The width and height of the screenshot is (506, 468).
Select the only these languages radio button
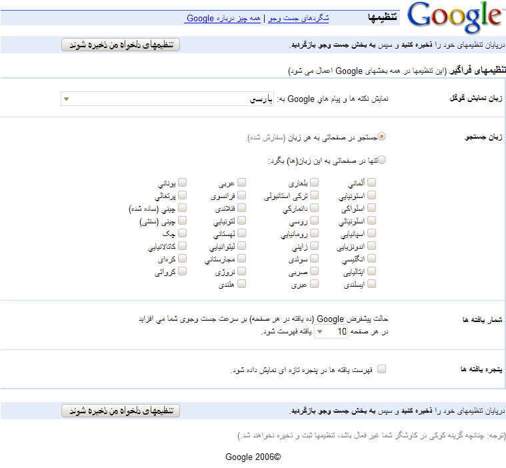coord(382,160)
